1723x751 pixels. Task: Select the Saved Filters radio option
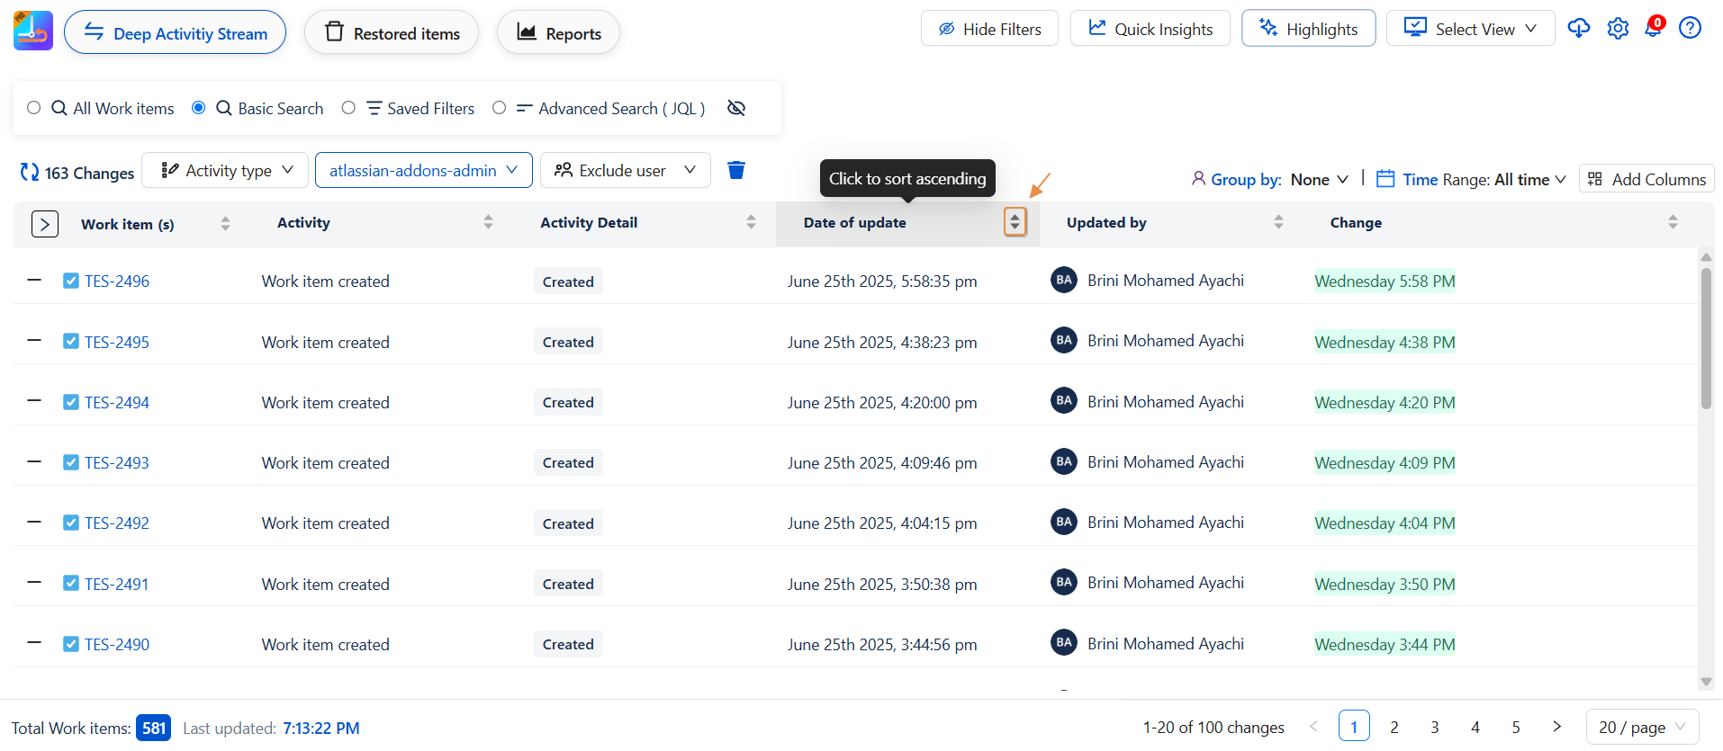348,108
